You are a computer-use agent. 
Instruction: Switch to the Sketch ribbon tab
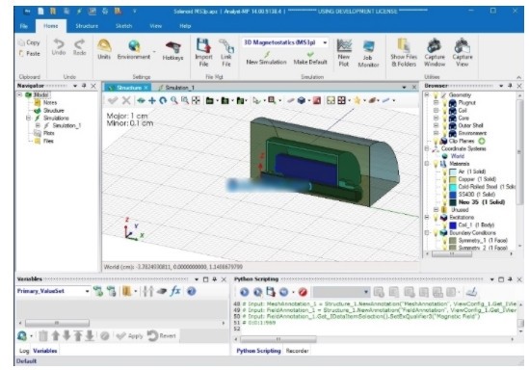point(123,26)
